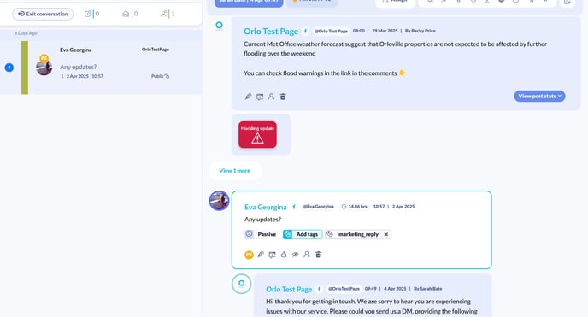Expand hidden replies with View 1 more
Viewport: 588px width, 317px height.
click(234, 171)
